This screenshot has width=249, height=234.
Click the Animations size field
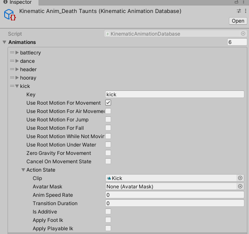tap(237, 42)
